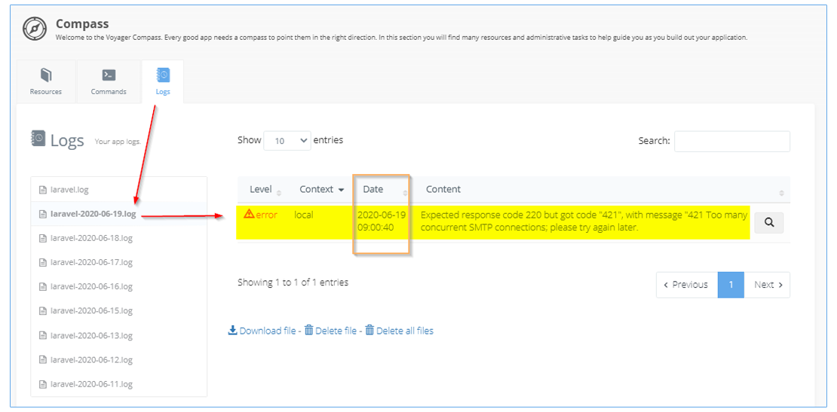Click the Previous pagination button
Viewport: 837px width, 412px height.
point(685,285)
